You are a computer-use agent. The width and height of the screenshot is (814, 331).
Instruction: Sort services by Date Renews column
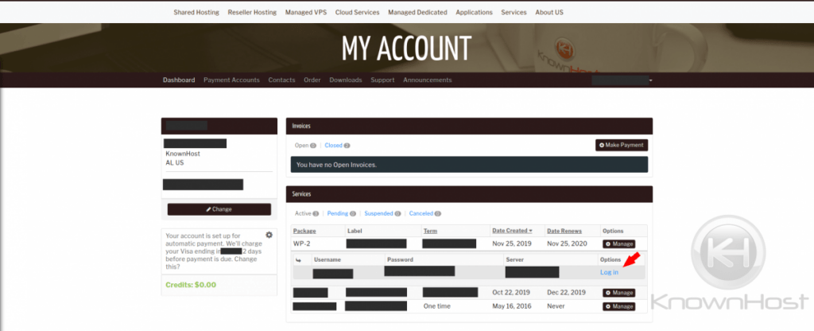pos(564,231)
